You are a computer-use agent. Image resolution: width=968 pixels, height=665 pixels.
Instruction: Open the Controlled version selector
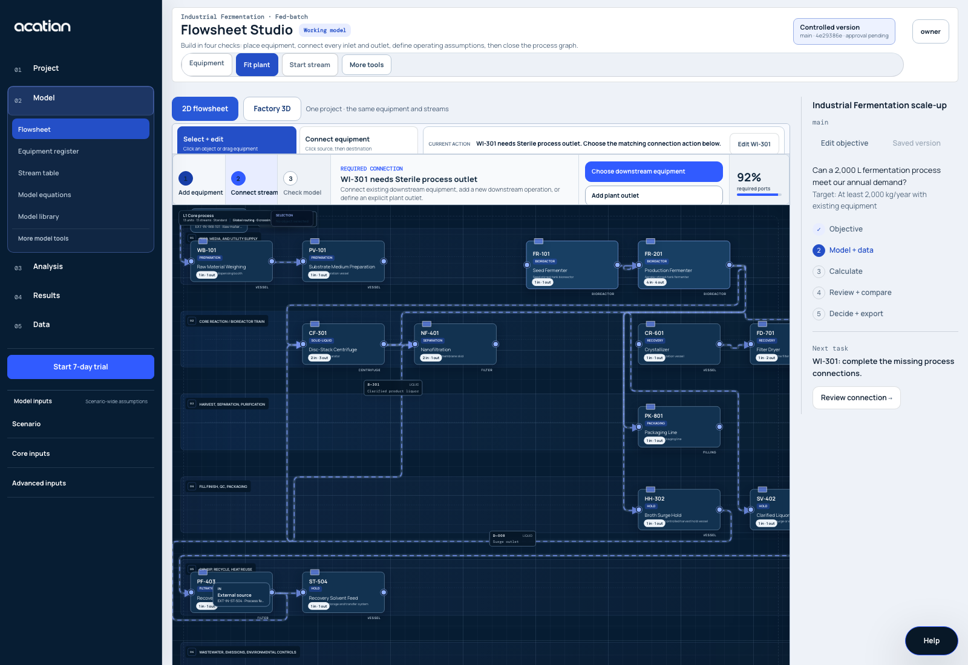(844, 31)
